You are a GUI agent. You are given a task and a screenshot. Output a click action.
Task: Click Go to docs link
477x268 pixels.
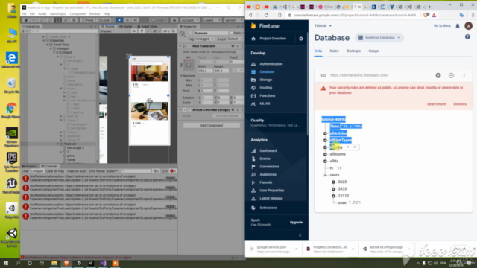pos(442,25)
